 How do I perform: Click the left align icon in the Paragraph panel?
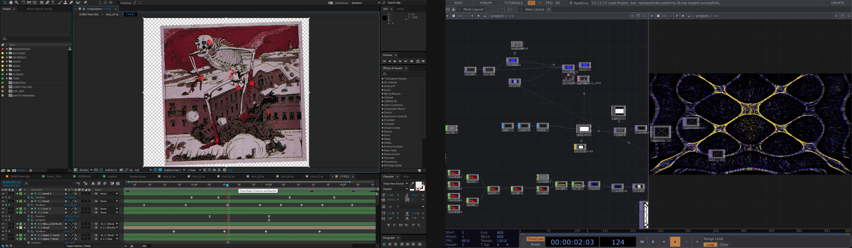pyautogui.click(x=384, y=244)
